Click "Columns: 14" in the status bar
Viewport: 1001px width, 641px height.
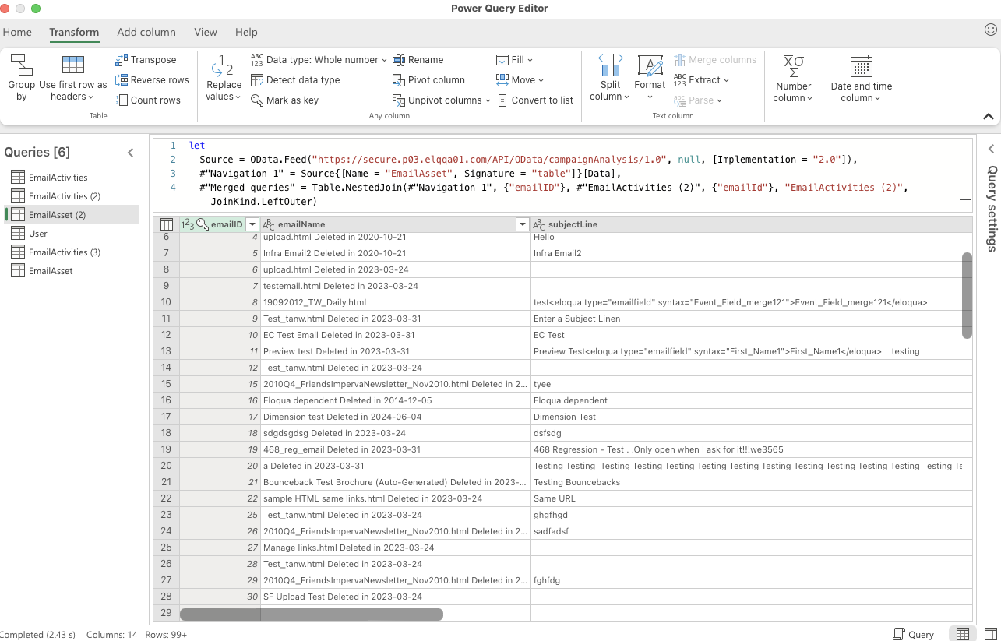point(111,635)
